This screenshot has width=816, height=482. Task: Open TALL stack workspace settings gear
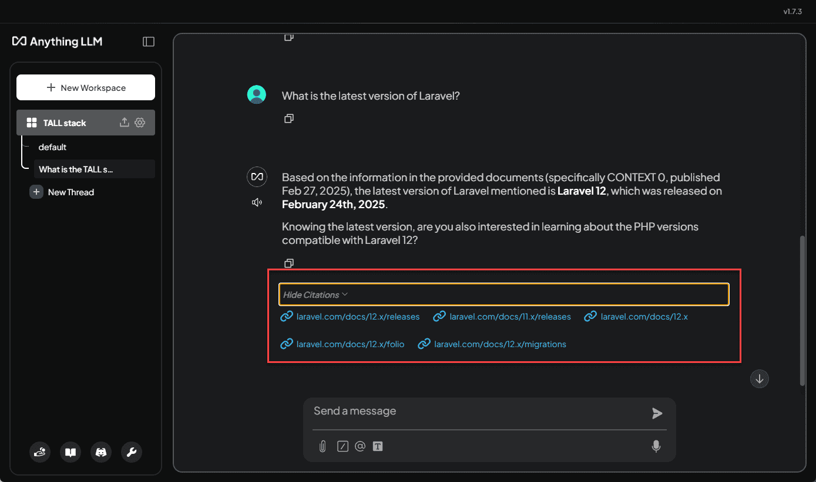point(140,123)
